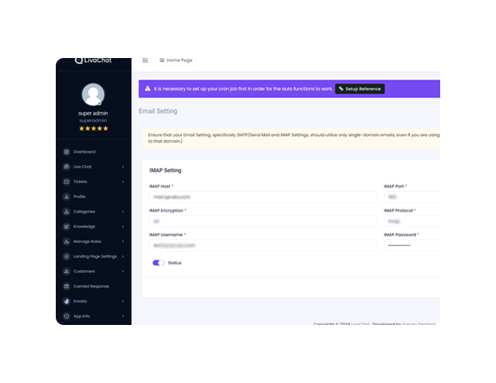Expand the Live Chat menu chevron
This screenshot has height=383, width=496.
[x=123, y=166]
